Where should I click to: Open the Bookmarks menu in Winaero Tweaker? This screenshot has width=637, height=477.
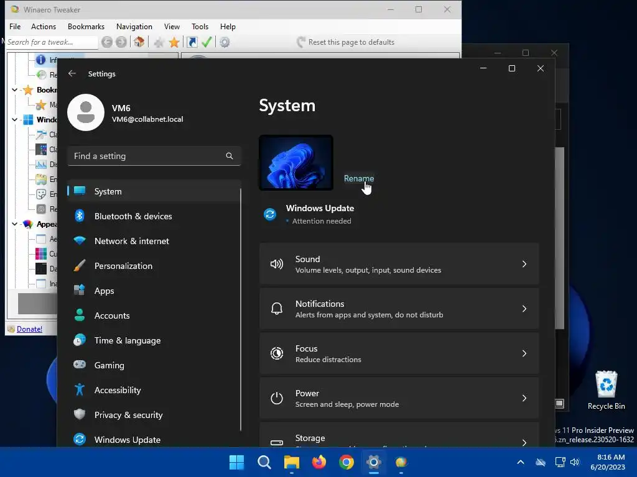(x=86, y=26)
